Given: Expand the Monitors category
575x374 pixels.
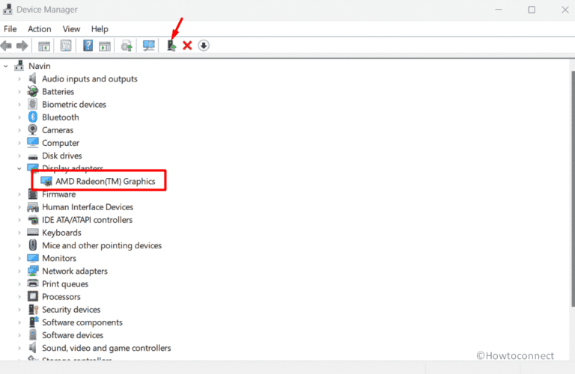Looking at the screenshot, I should 19,258.
